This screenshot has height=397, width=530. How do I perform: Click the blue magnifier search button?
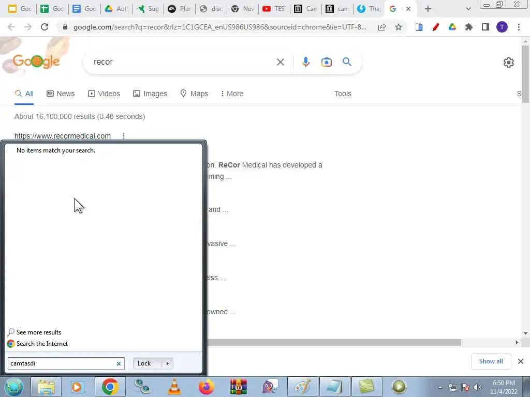[347, 62]
